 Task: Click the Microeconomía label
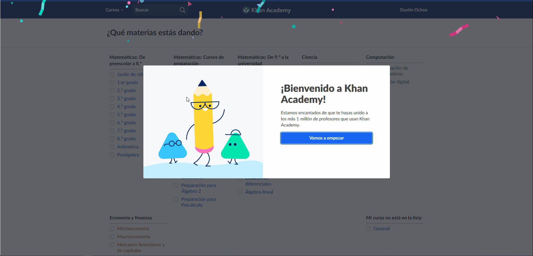tap(133, 229)
